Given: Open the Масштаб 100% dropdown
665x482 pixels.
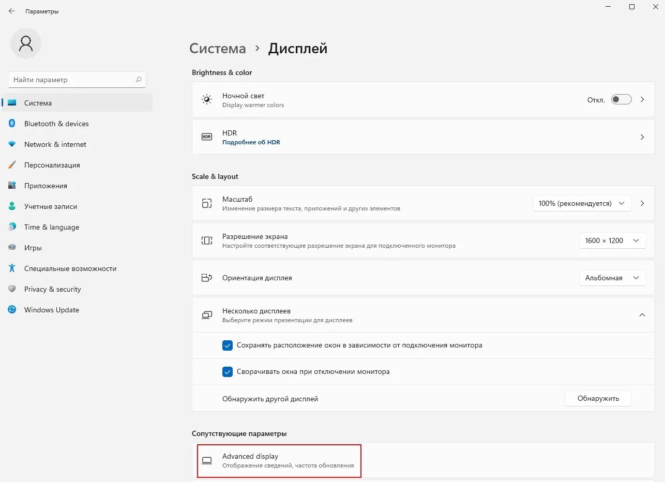Looking at the screenshot, I should click(581, 203).
